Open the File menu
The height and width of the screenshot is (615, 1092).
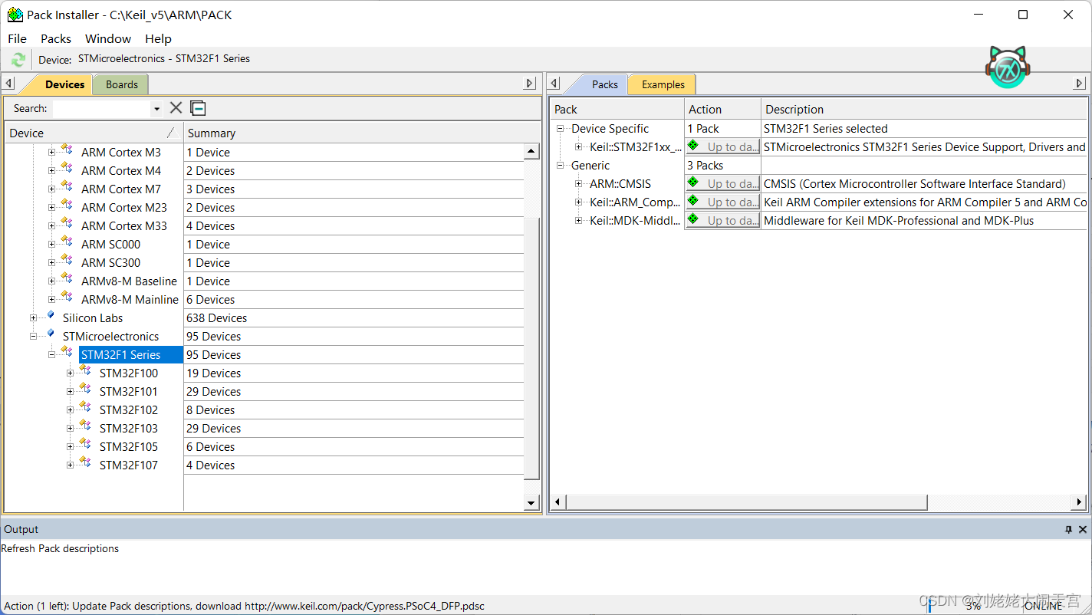click(17, 38)
